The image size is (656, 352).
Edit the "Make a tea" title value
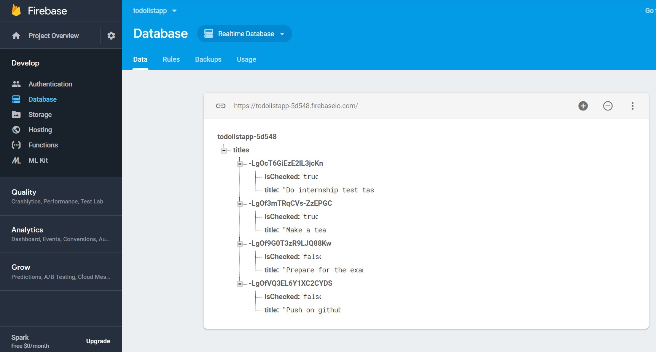pyautogui.click(x=304, y=230)
